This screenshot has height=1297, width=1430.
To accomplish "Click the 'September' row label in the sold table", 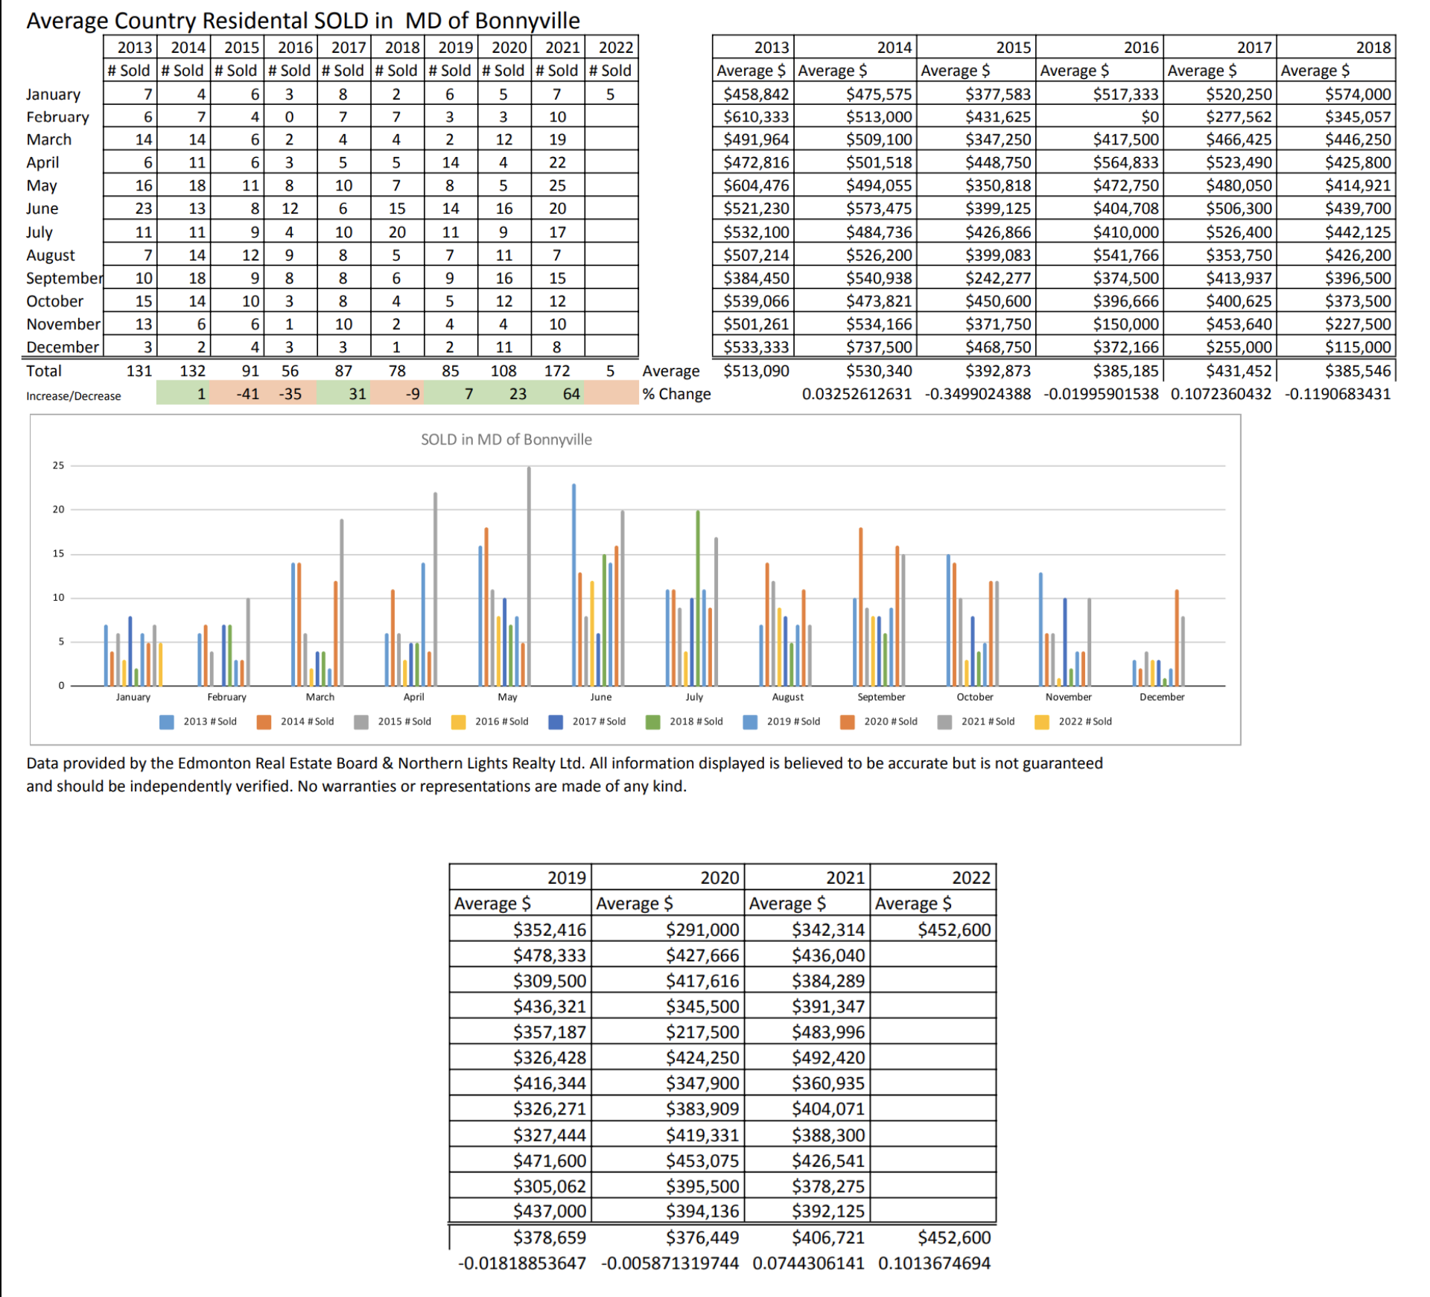I will point(65,278).
